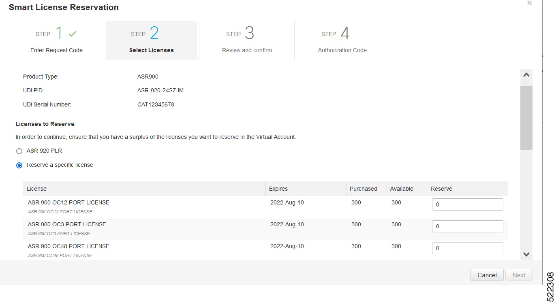Click the scroll down arrow

pyautogui.click(x=526, y=254)
